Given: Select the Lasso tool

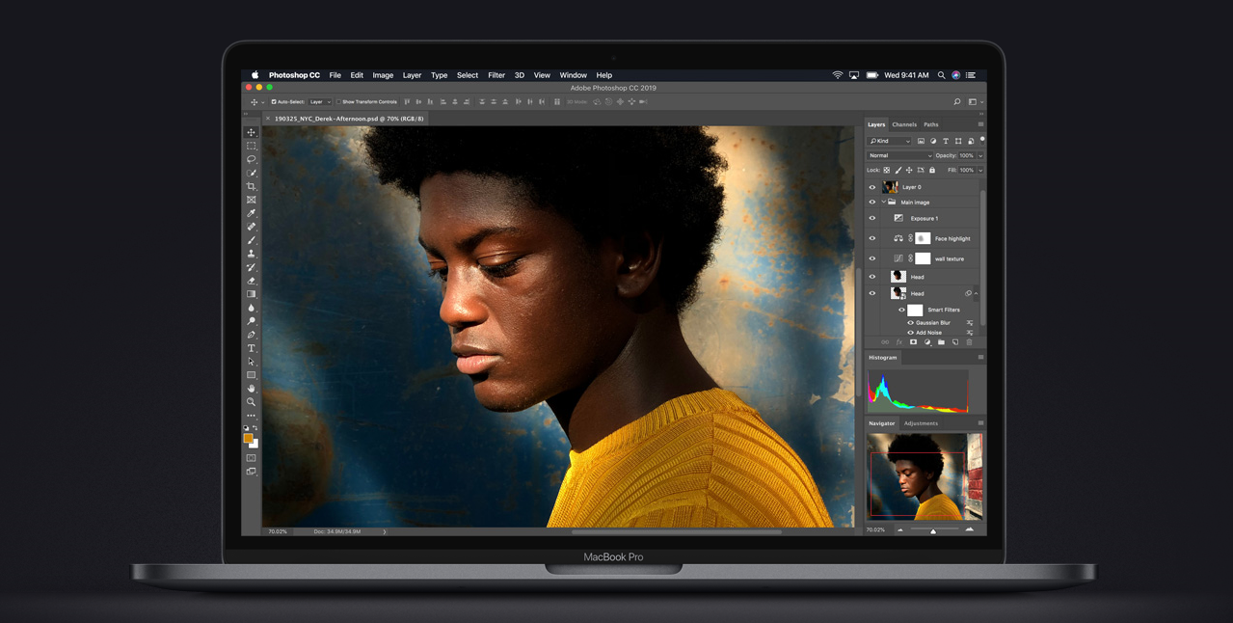Looking at the screenshot, I should [252, 159].
